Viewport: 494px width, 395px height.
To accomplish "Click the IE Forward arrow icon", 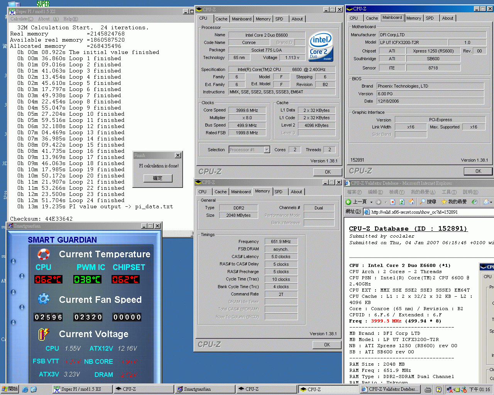I will pyautogui.click(x=378, y=202).
